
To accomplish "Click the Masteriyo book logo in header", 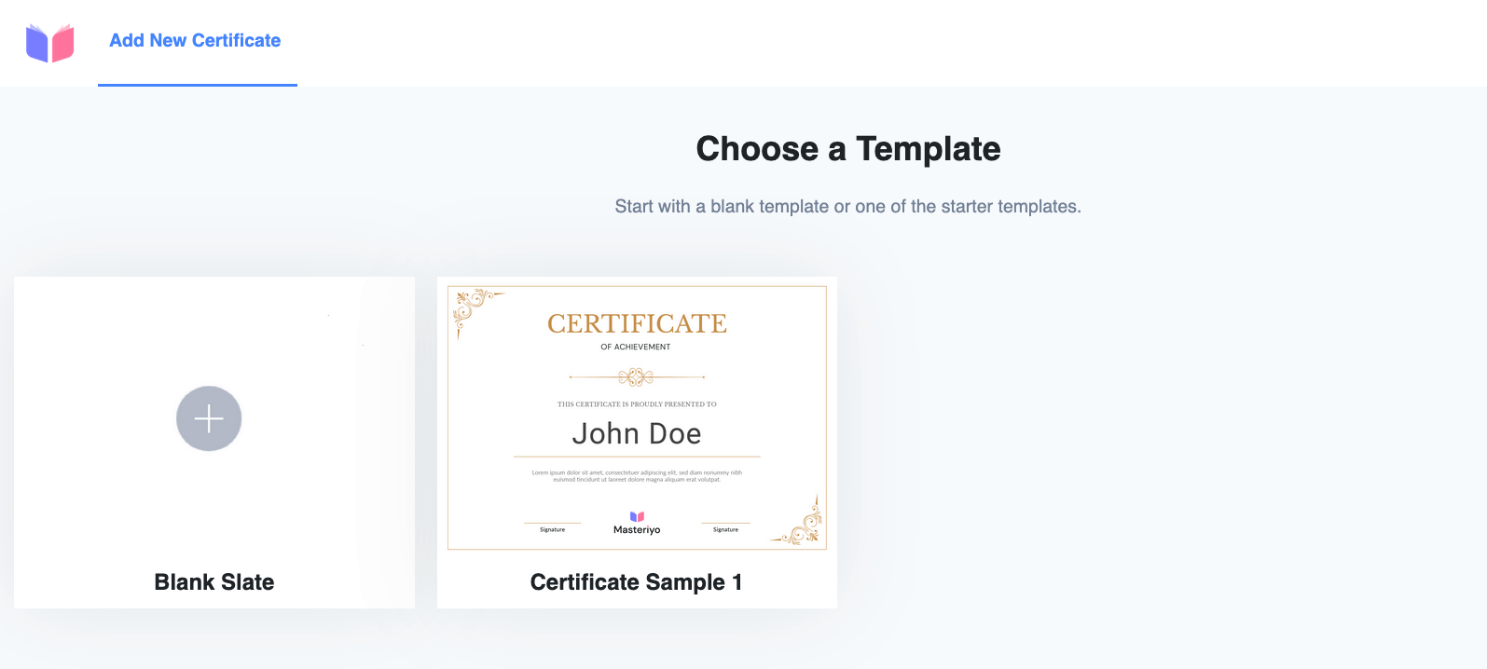I will [50, 43].
